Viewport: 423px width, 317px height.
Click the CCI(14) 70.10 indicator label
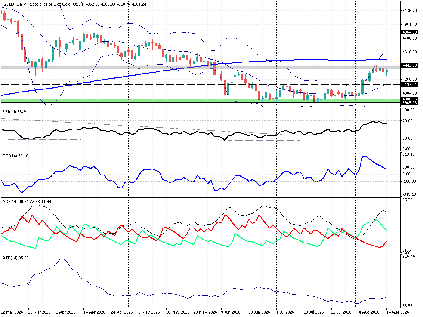(15, 156)
